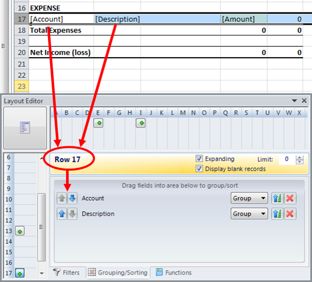This screenshot has height=282, width=312.
Task: Click the disabled up arrow beside Account
Action: [62, 198]
